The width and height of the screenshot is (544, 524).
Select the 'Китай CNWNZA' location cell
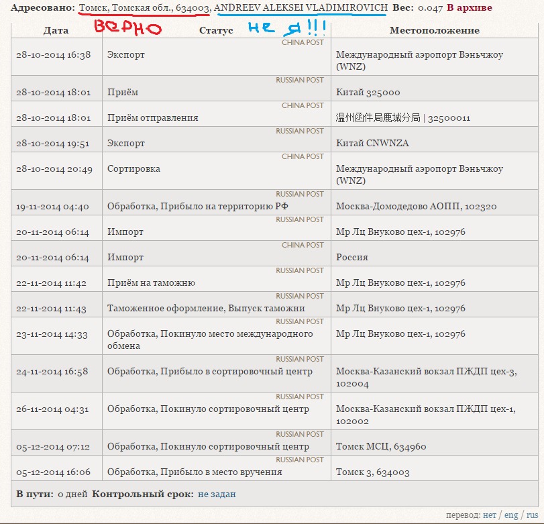click(x=372, y=144)
